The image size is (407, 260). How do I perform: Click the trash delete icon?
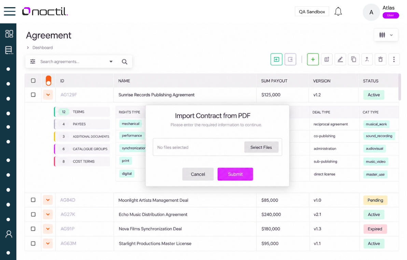(x=380, y=60)
